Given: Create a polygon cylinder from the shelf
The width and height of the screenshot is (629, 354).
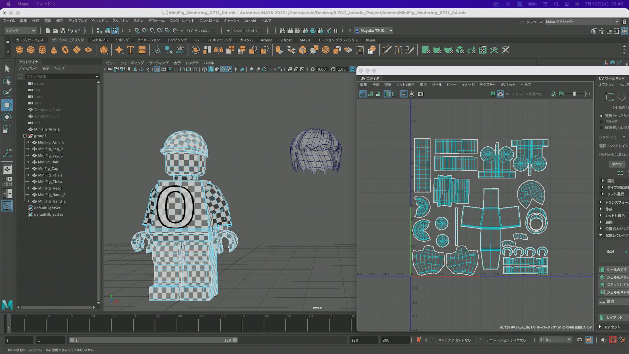Looking at the screenshot, I should tap(42, 50).
